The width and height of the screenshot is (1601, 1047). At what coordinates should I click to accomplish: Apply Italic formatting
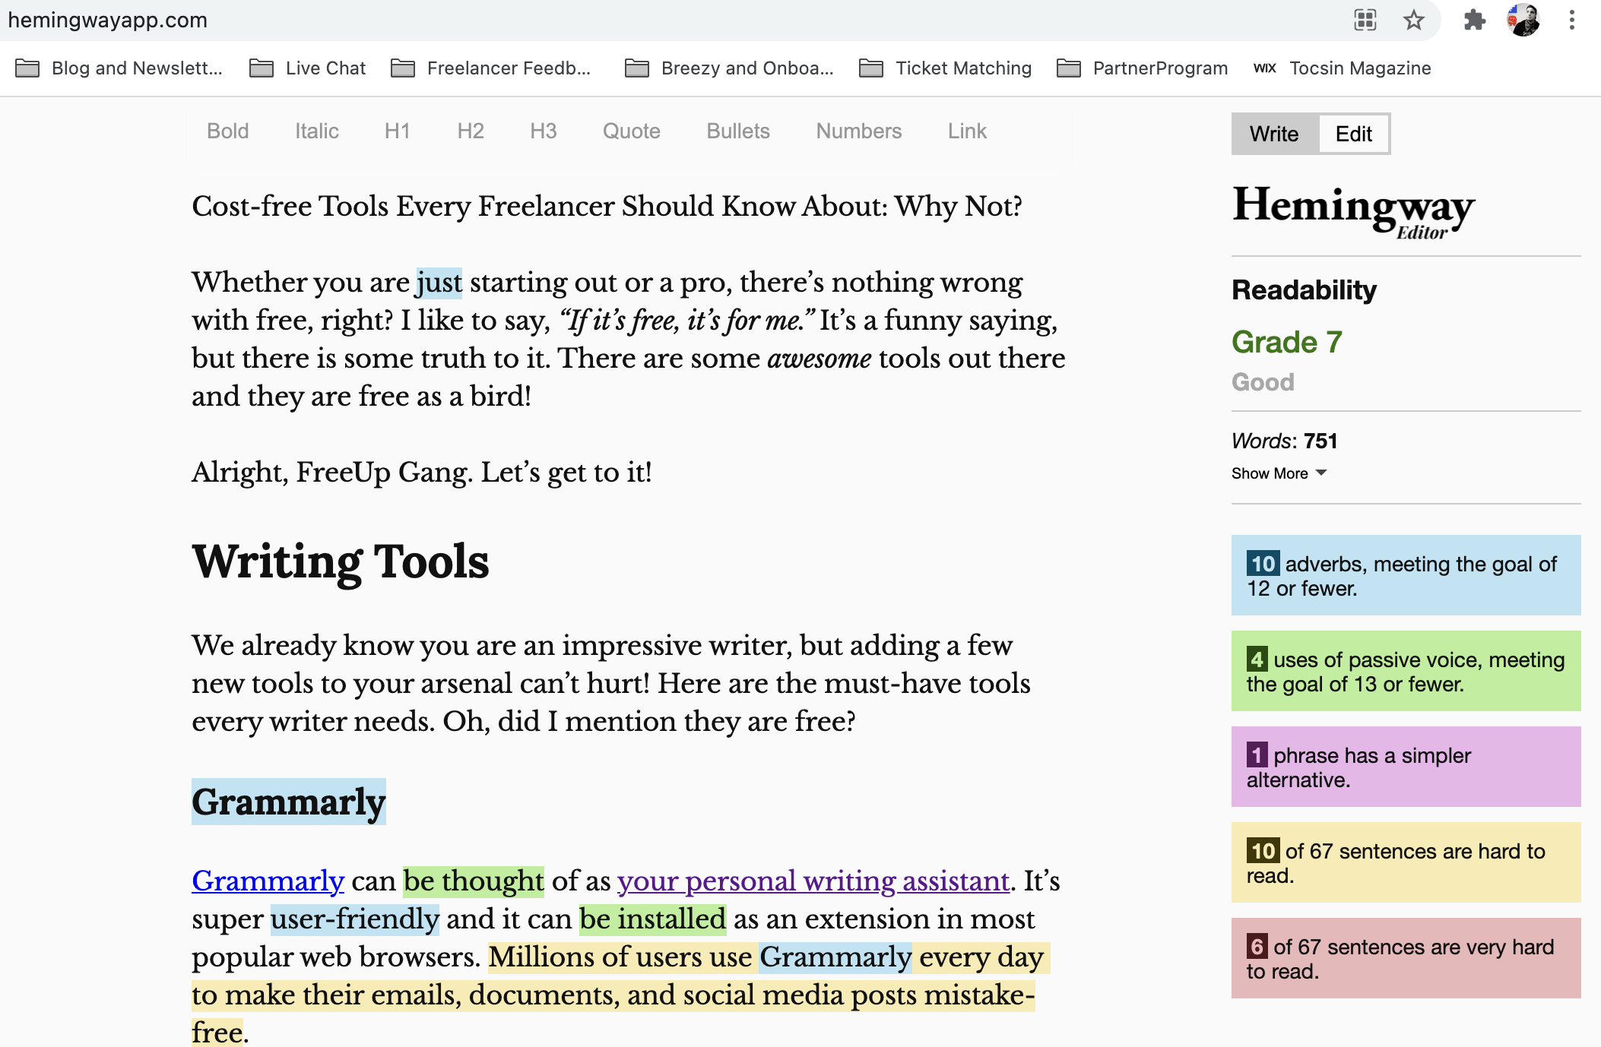click(317, 131)
